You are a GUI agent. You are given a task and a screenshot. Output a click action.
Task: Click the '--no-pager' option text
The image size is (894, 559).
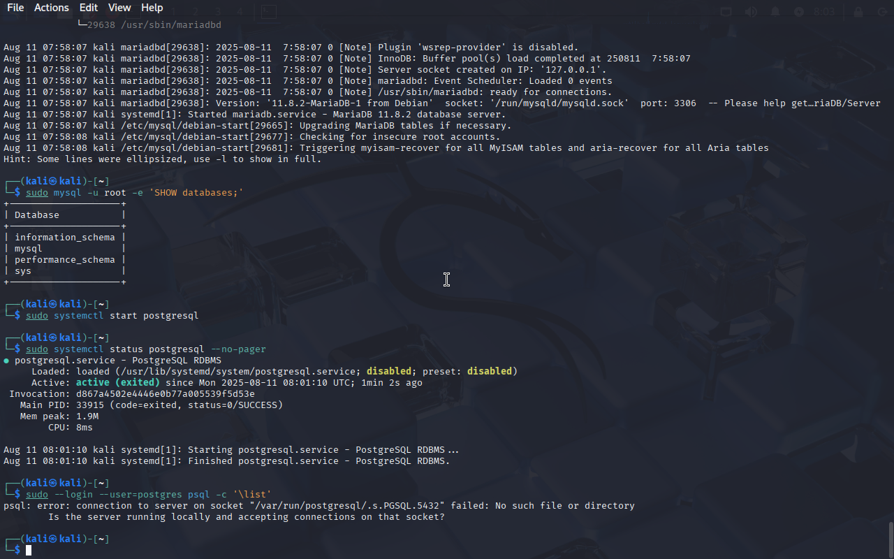238,349
